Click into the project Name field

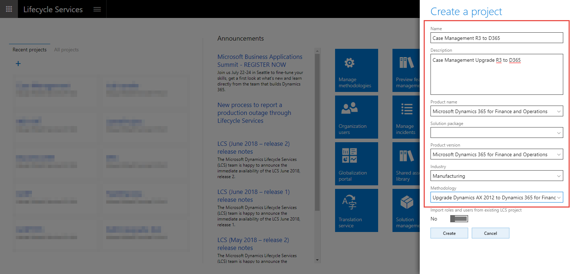tap(497, 38)
